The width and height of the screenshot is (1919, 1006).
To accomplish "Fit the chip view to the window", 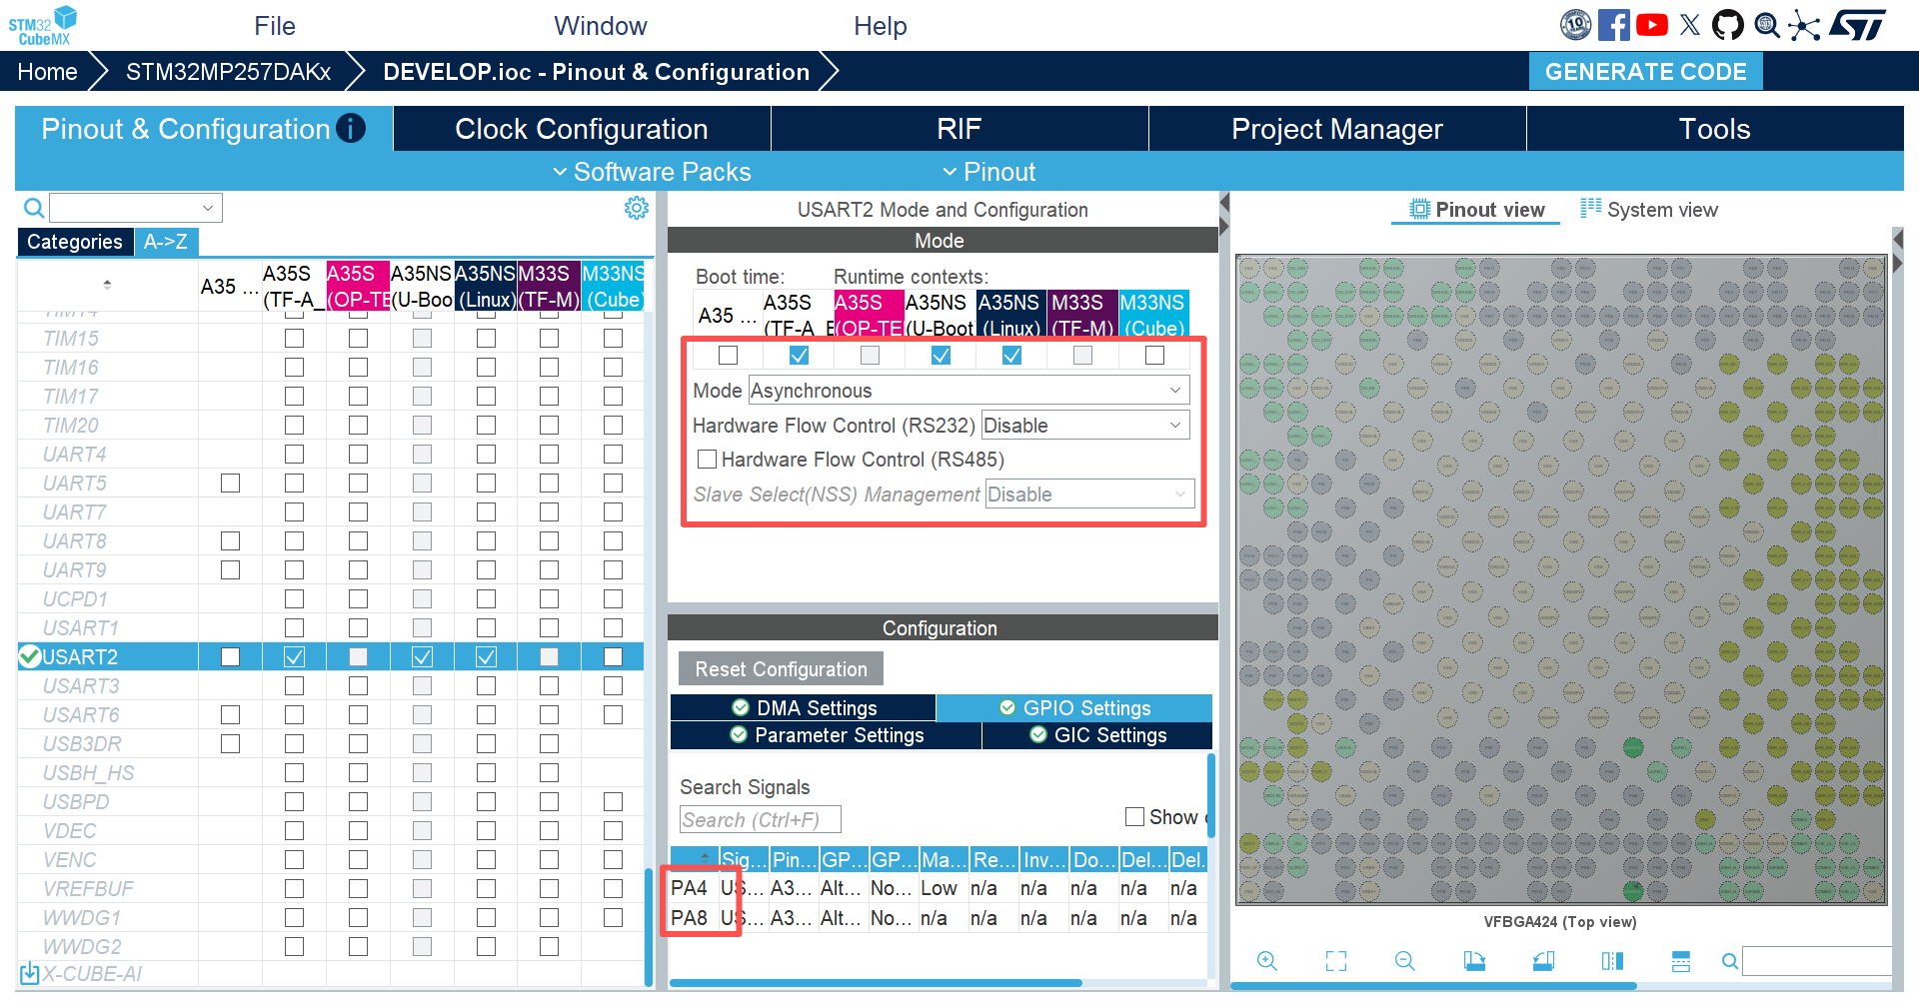I will 1336,961.
